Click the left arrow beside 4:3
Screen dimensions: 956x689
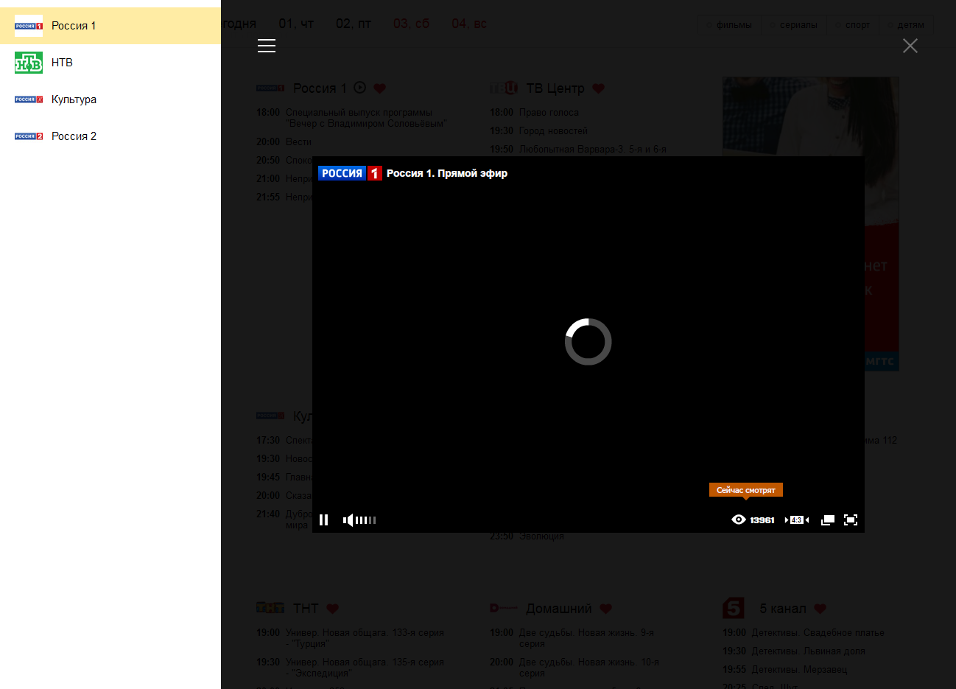(785, 520)
